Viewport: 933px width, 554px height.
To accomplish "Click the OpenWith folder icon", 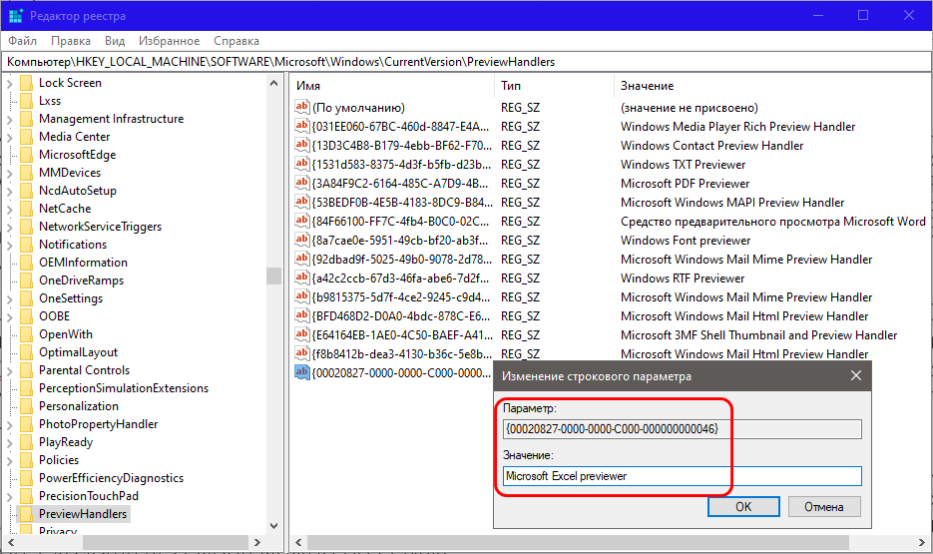I will pos(26,333).
